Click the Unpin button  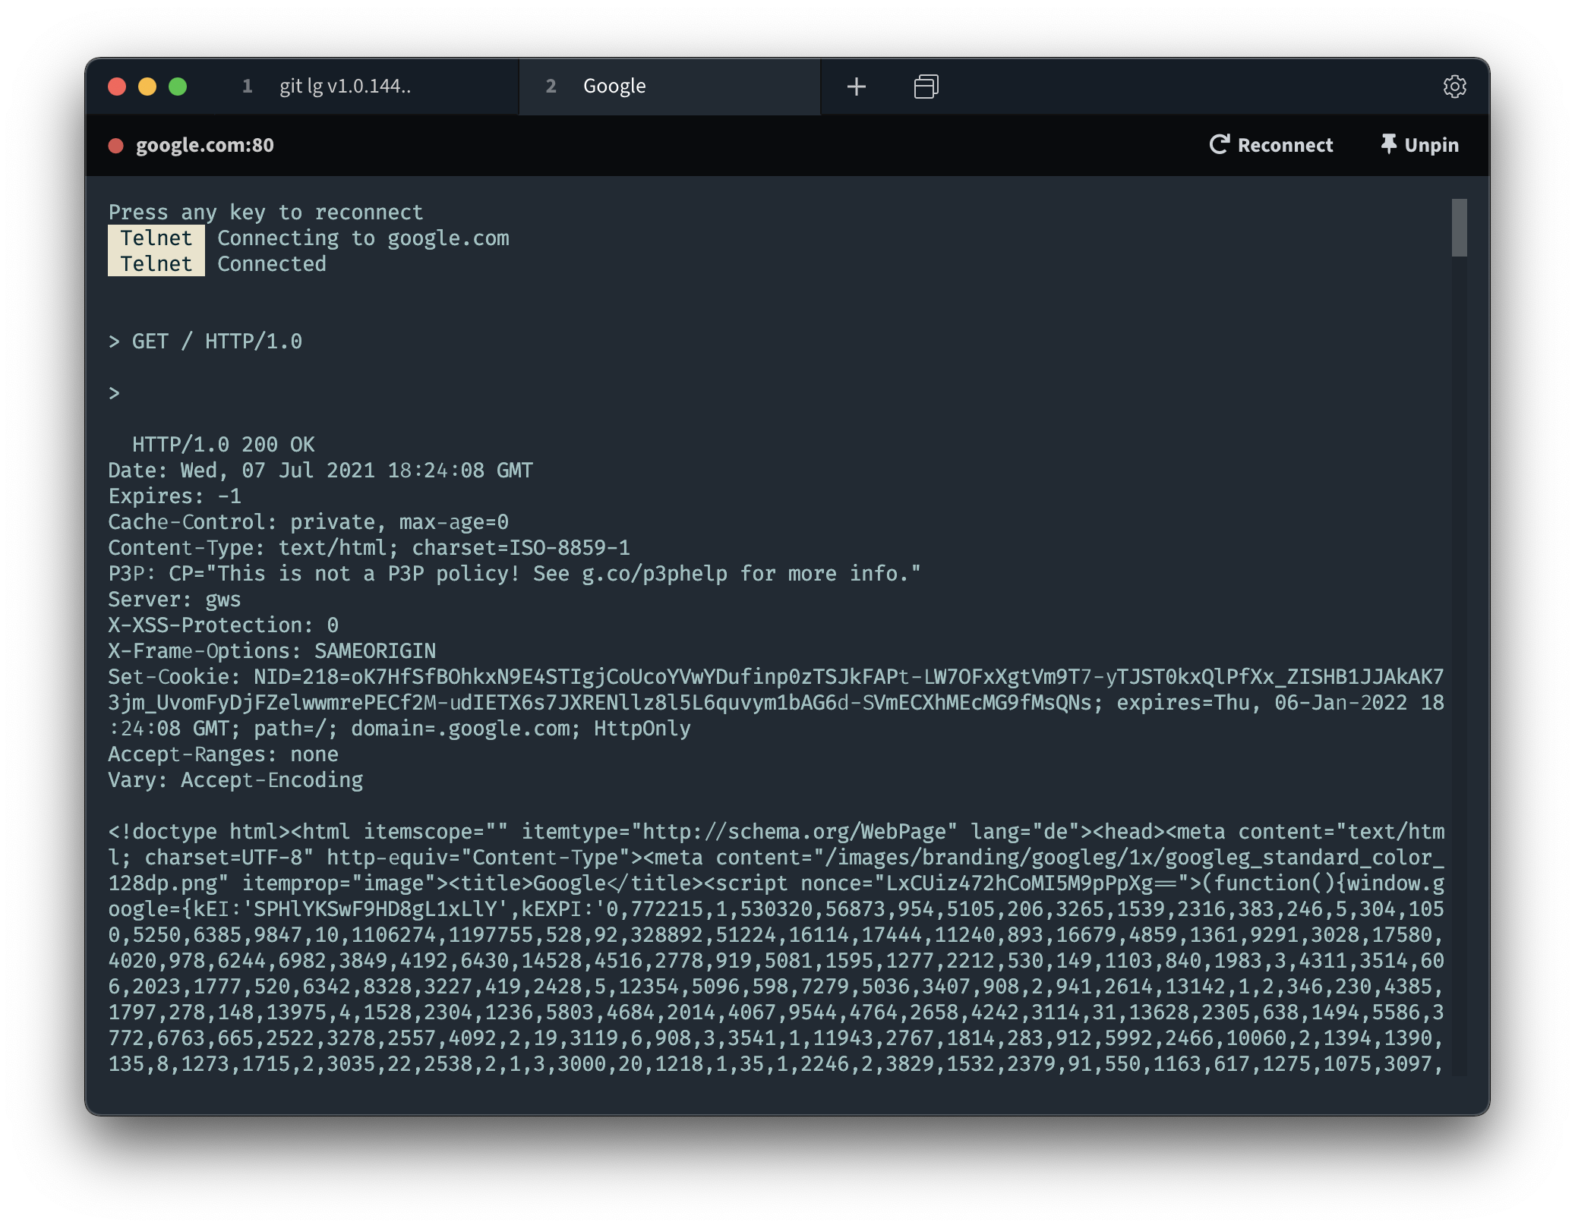tap(1419, 145)
